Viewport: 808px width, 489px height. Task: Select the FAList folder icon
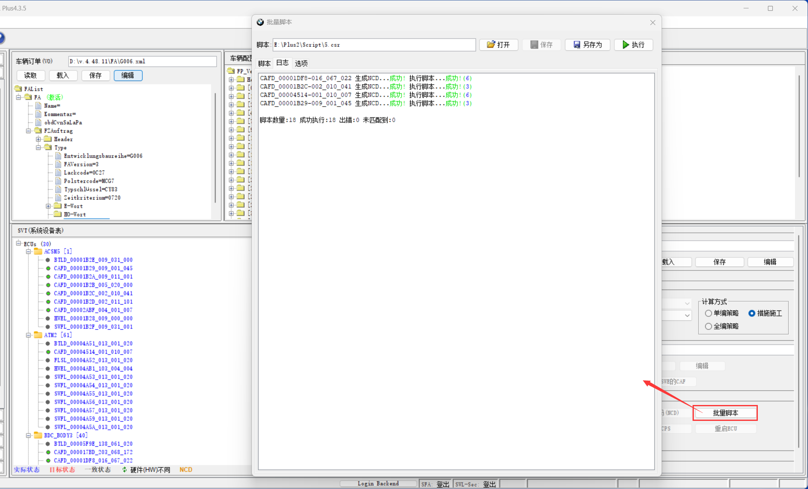[x=18, y=89]
